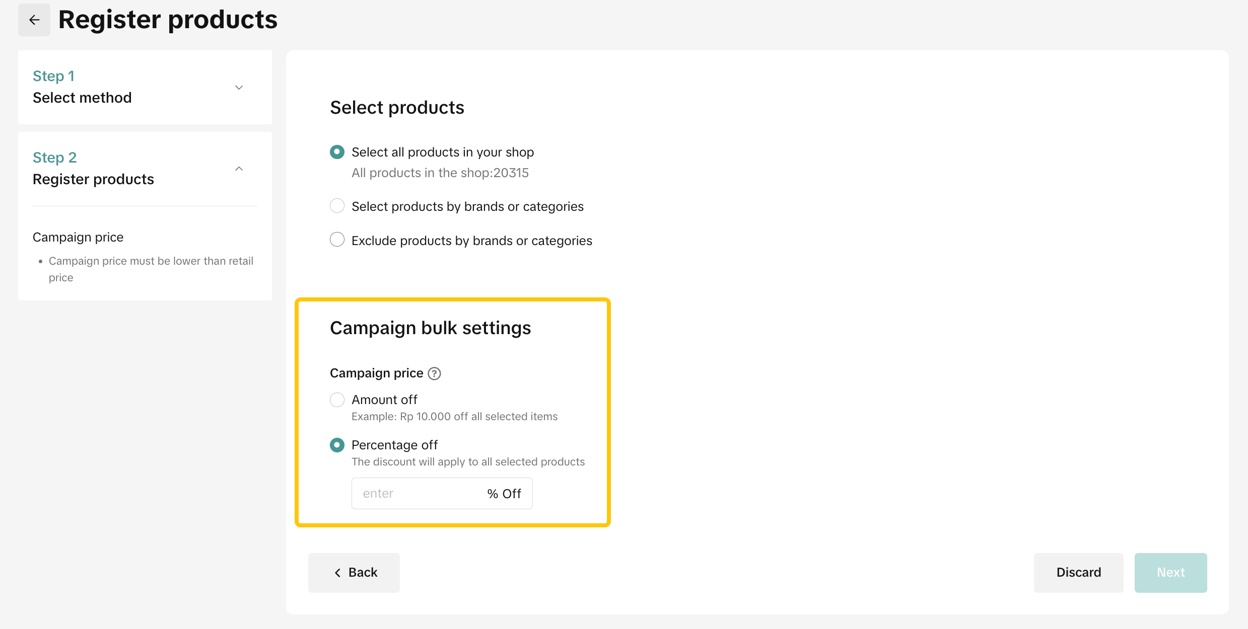Expand Step 1 Select method chevron

click(239, 88)
